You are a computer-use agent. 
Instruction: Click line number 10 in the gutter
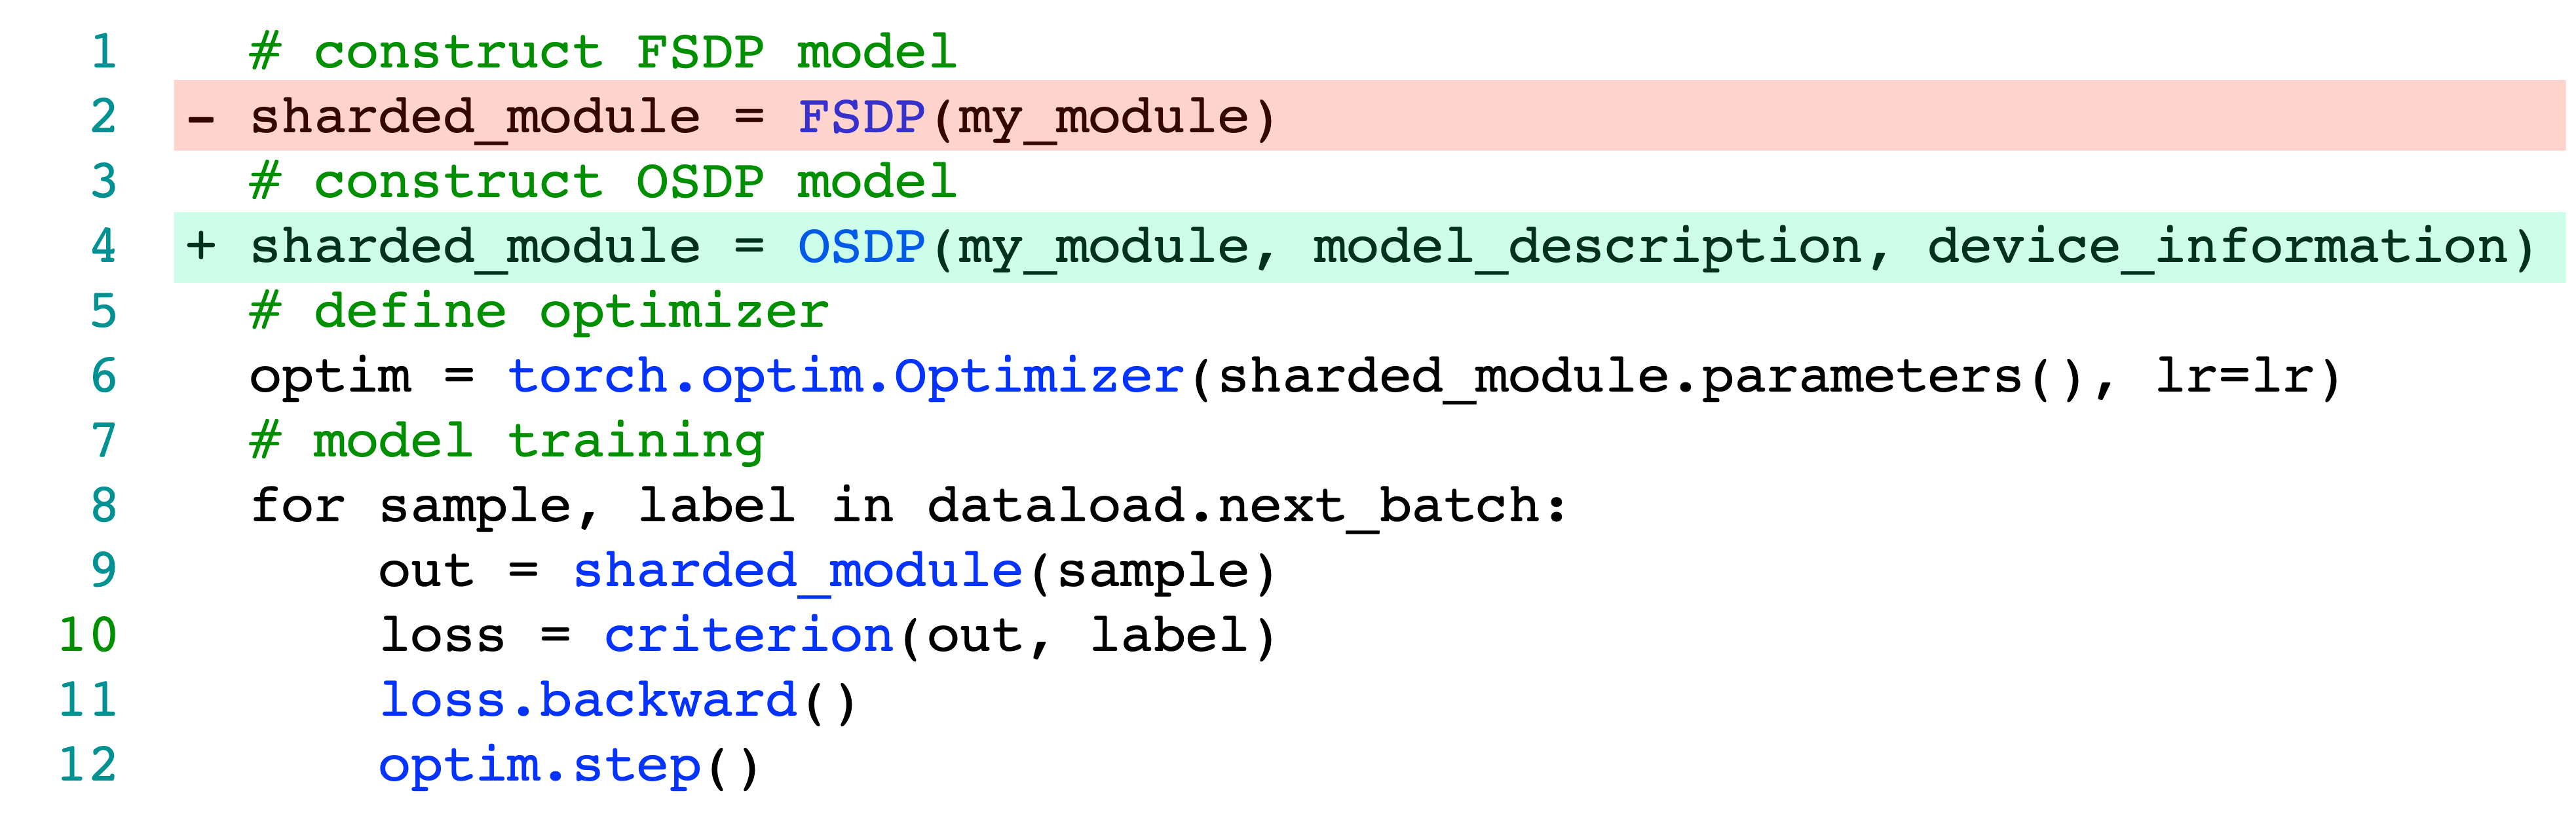click(88, 635)
